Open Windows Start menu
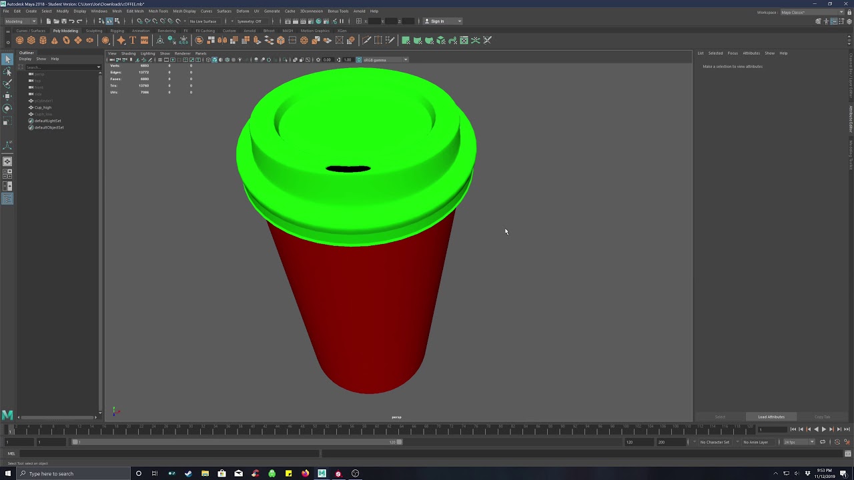The image size is (854, 480). (8, 473)
